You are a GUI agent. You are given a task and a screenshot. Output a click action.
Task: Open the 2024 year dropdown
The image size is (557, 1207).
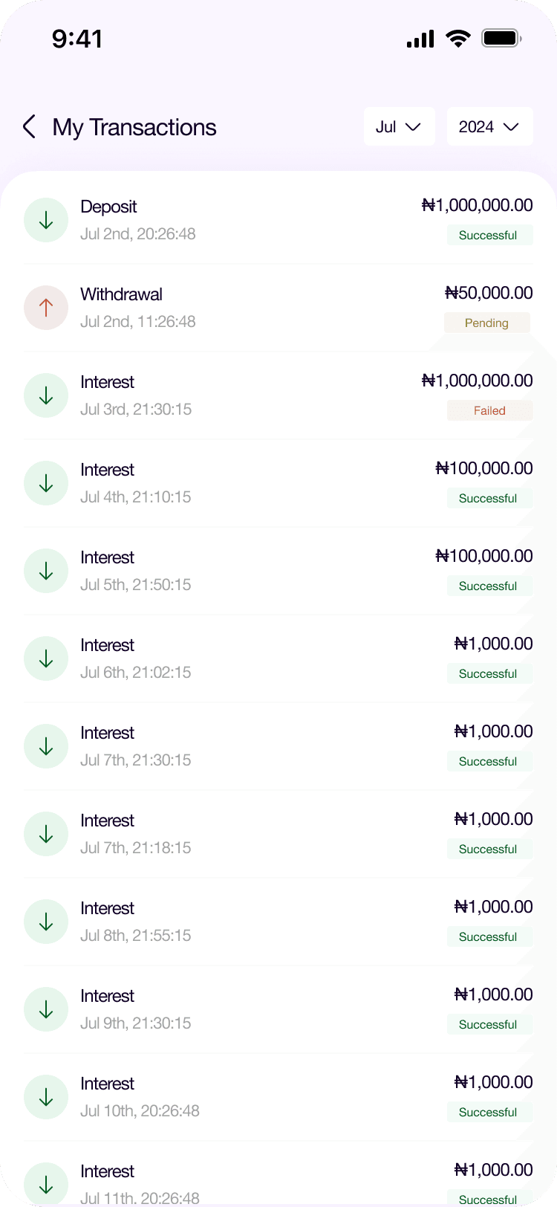click(489, 127)
